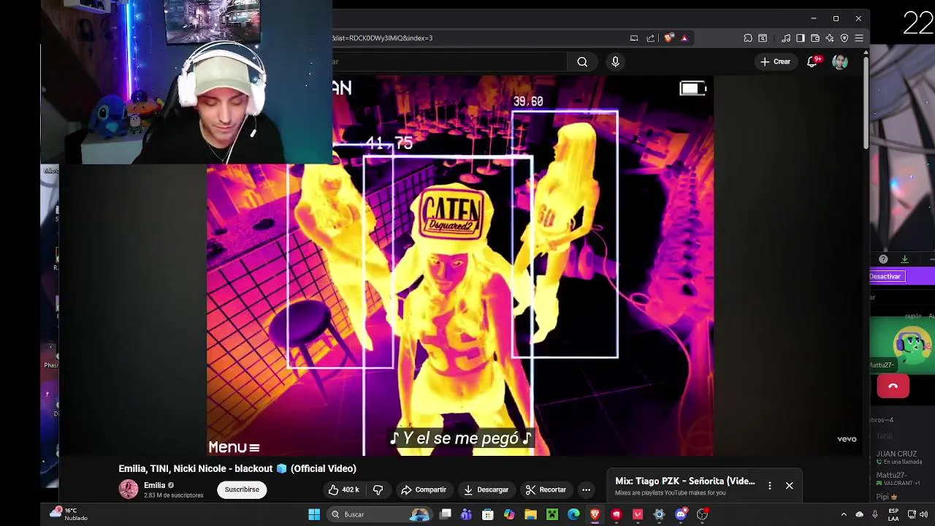Viewport: 935px width, 526px height.
Task: Open Minecraft from the taskbar
Action: (x=552, y=514)
